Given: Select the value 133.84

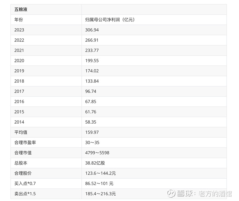Looking at the screenshot, I should point(92,81).
